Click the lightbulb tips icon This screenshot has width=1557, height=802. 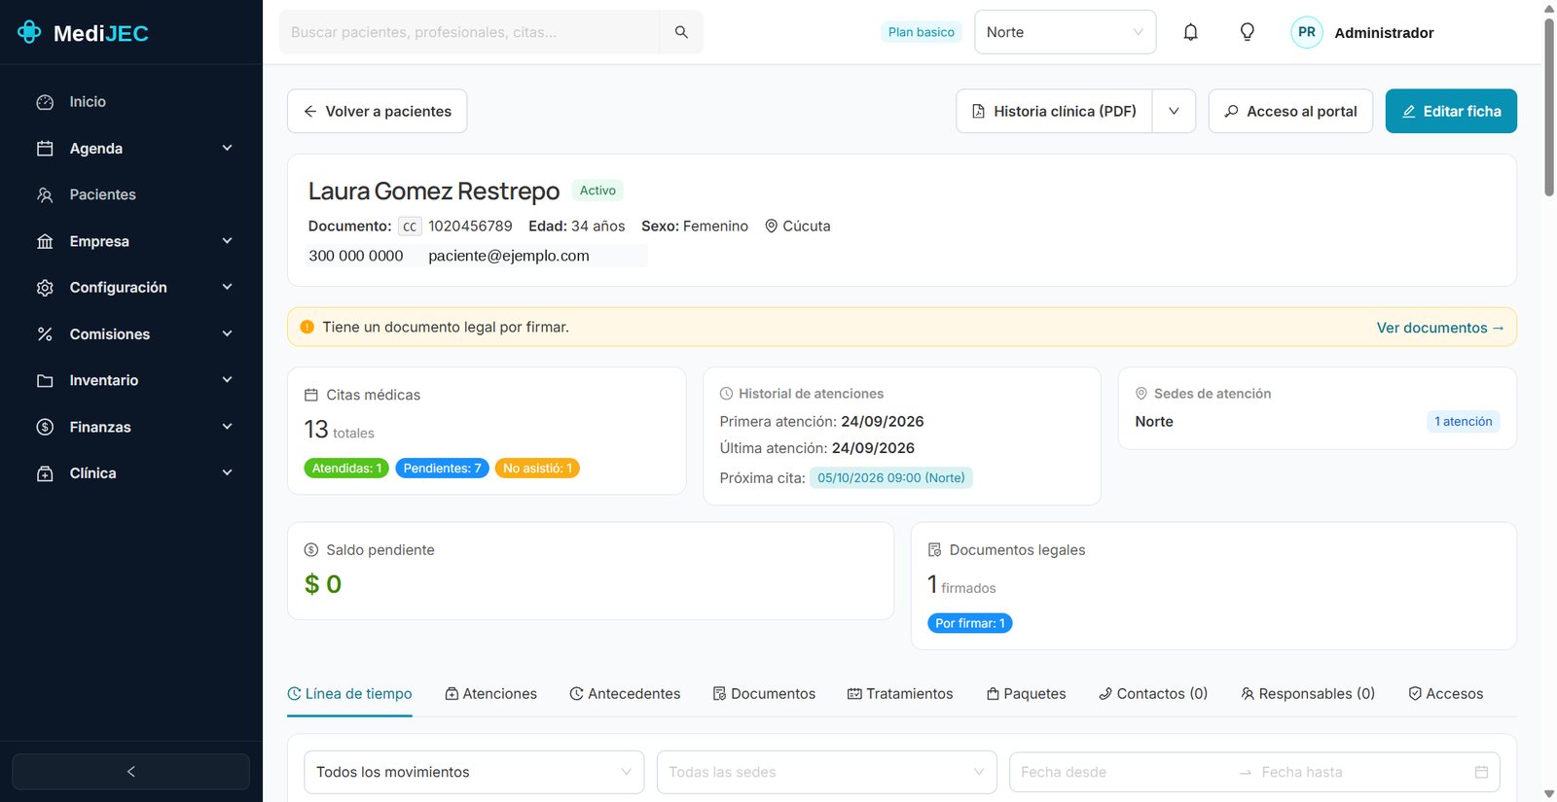tap(1247, 32)
